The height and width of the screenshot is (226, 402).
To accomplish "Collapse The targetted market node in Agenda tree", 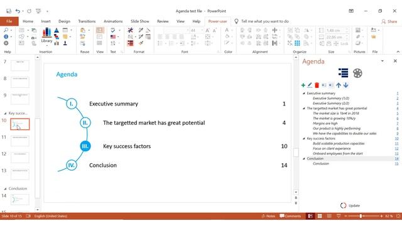I will [x=304, y=109].
